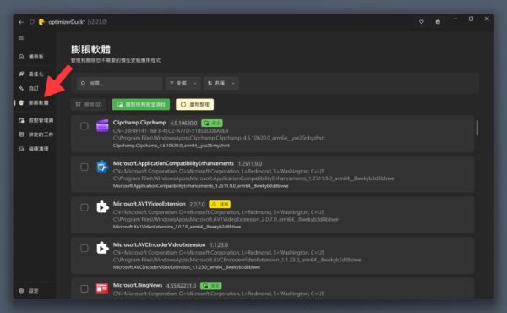
Task: Click the Clipchamp.Clipchamp name text
Action: tap(139, 123)
